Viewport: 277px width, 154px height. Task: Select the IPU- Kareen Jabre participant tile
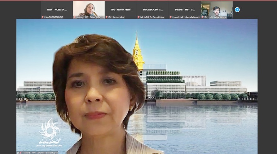click(x=121, y=9)
